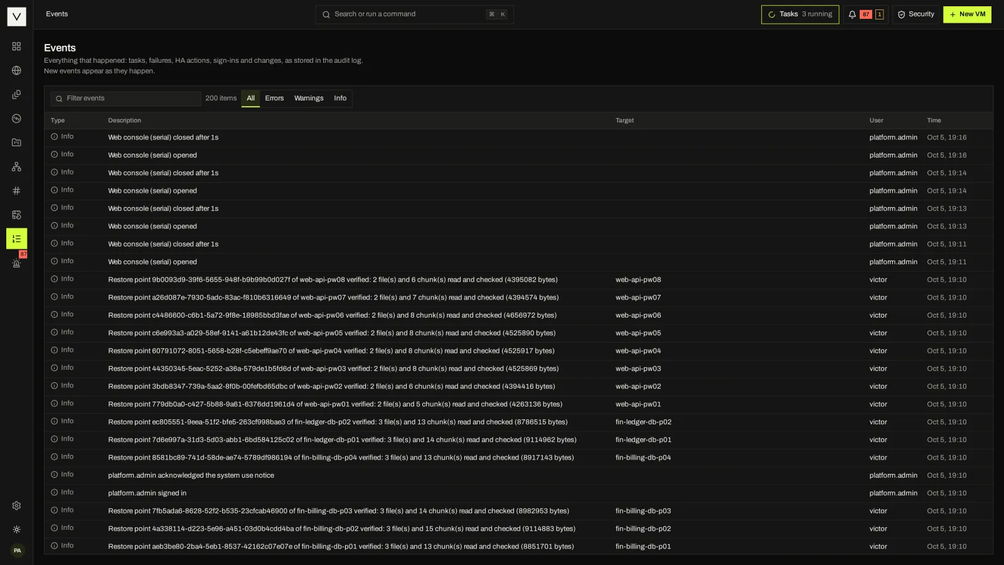Image resolution: width=1004 pixels, height=565 pixels.
Task: Create a New VM
Action: [967, 14]
